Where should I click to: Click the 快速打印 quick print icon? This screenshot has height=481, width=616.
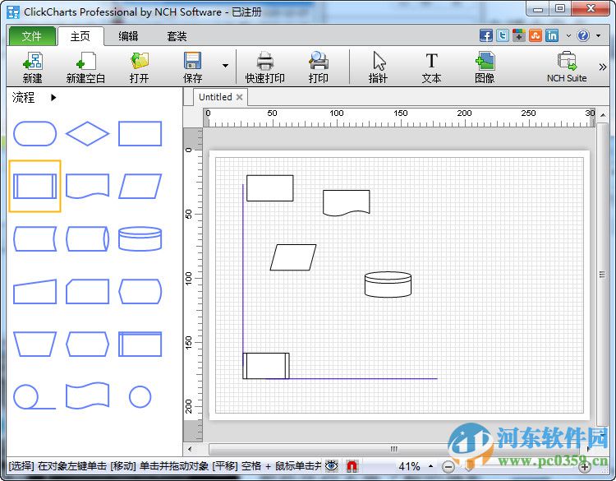click(x=264, y=67)
